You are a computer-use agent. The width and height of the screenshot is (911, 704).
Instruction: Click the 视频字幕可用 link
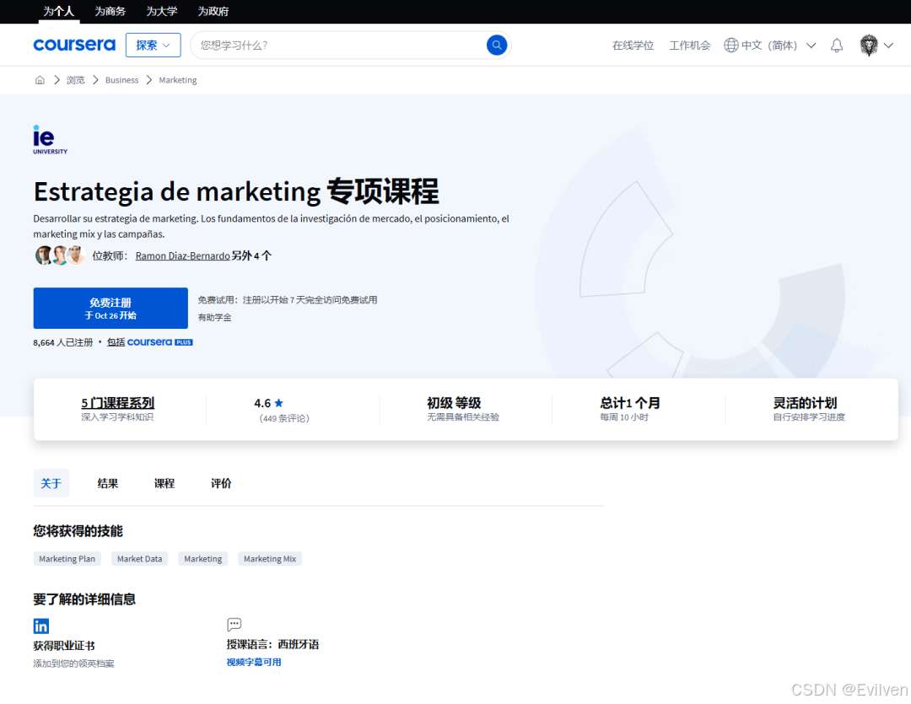click(x=254, y=662)
